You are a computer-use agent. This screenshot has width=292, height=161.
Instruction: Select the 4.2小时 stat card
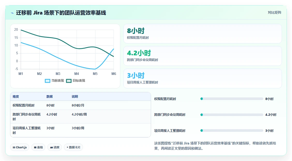click(203, 56)
